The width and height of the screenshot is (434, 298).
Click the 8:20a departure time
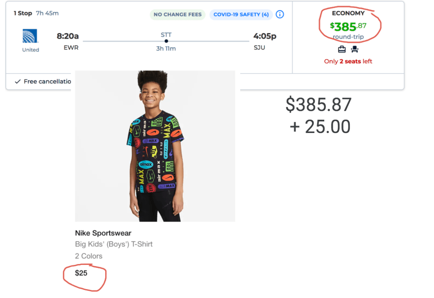click(68, 36)
